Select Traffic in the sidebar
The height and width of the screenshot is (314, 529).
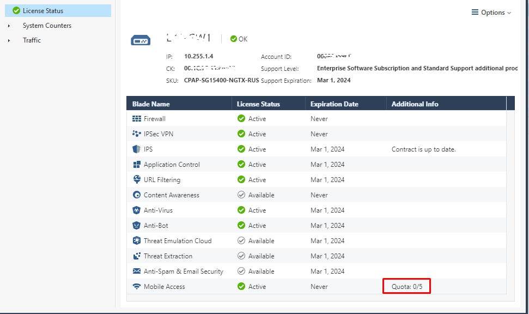(32, 40)
